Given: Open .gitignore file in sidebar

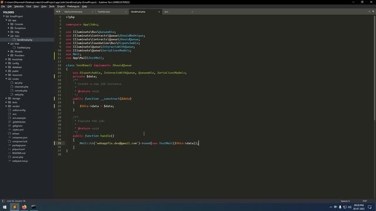Looking at the screenshot, I should [x=17, y=126].
